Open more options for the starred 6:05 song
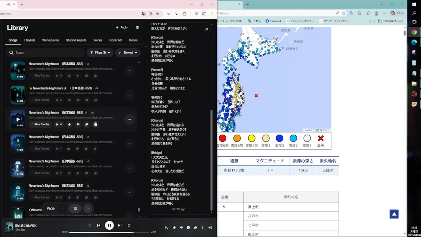 click(130, 95)
